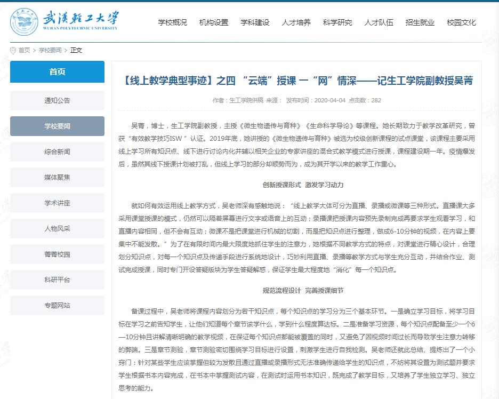The image size is (499, 399).
Task: Open the 人才队伍 menu item
Action: pyautogui.click(x=379, y=22)
